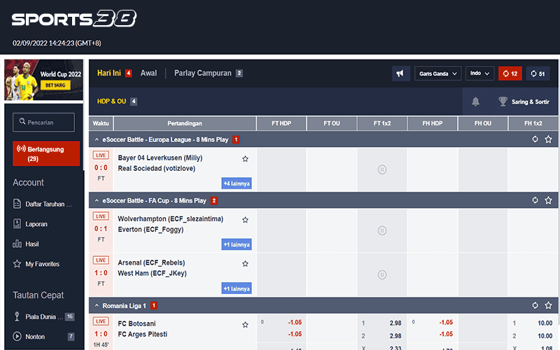The height and width of the screenshot is (350, 560).
Task: Click the Daftar Taruhan document icon
Action: pos(17,204)
